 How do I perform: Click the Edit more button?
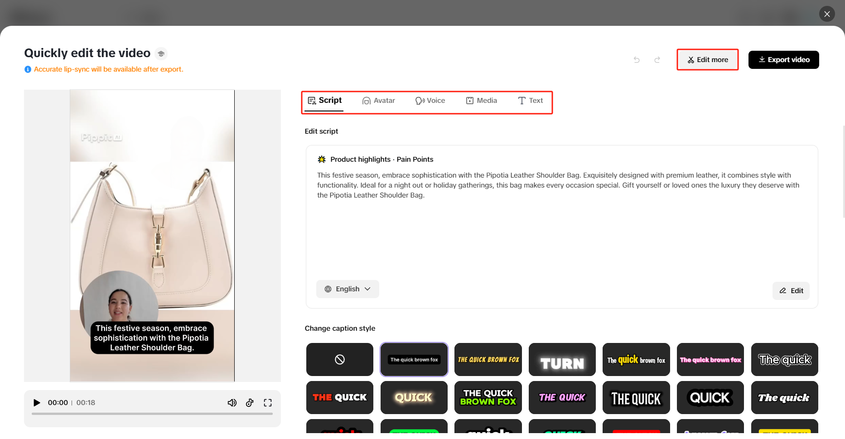(707, 59)
